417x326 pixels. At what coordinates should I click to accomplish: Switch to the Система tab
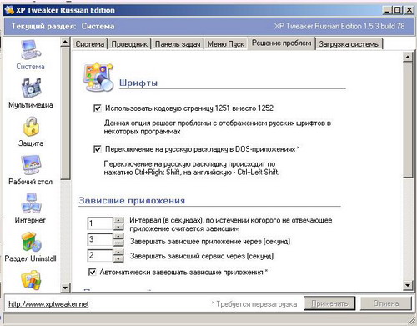pos(90,44)
